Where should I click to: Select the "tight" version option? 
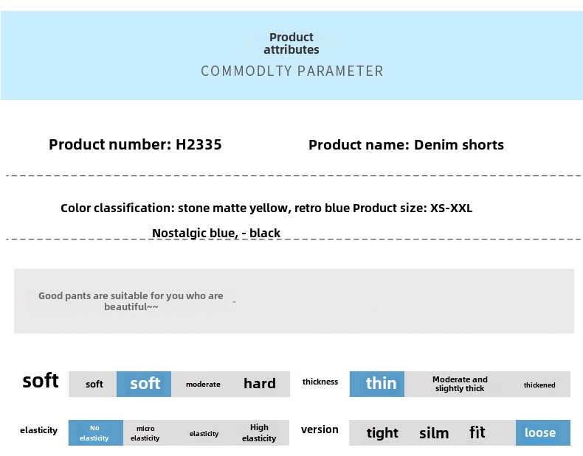(382, 433)
